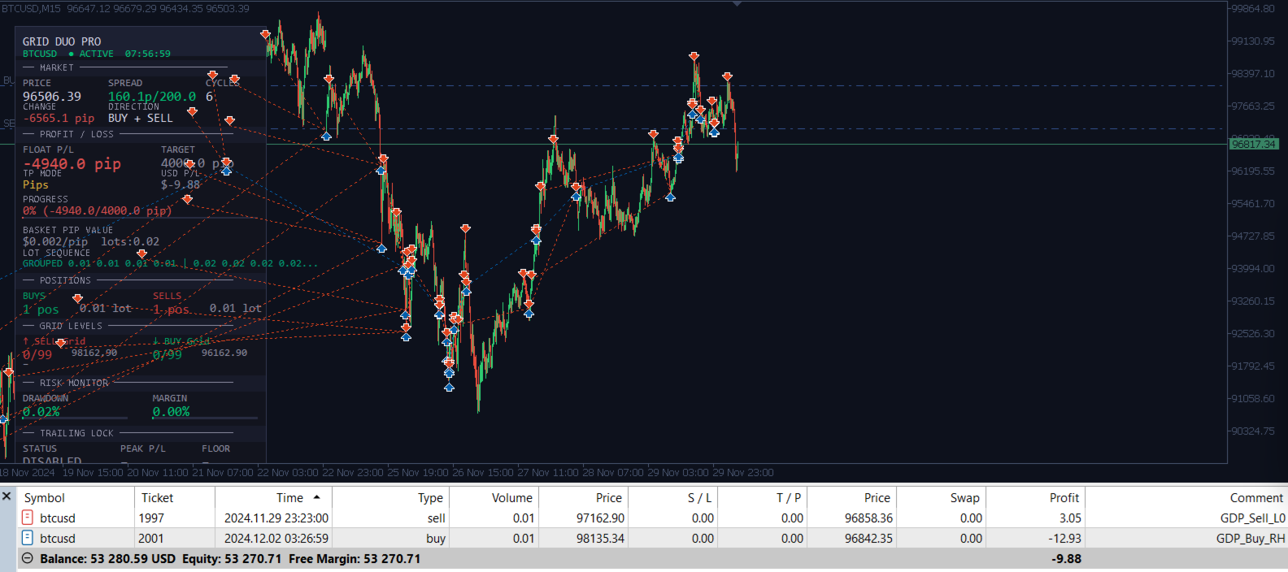Click the 29 Nov 23:00 label on the time axis
1288x572 pixels.
point(743,472)
